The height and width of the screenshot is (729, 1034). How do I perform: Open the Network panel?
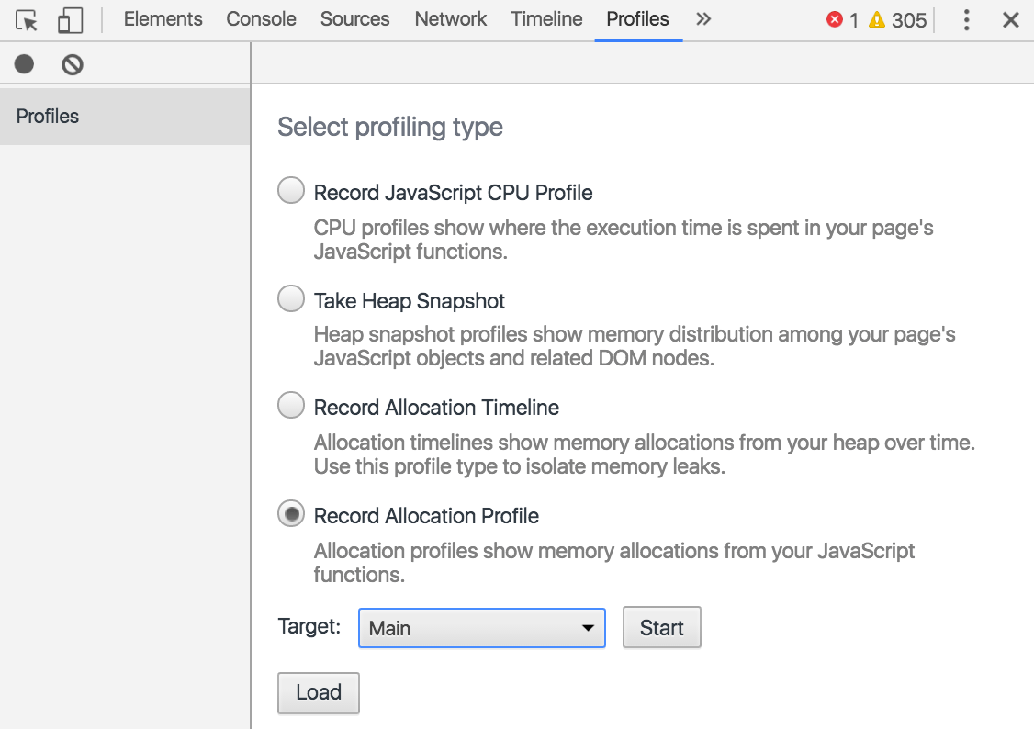pos(450,18)
